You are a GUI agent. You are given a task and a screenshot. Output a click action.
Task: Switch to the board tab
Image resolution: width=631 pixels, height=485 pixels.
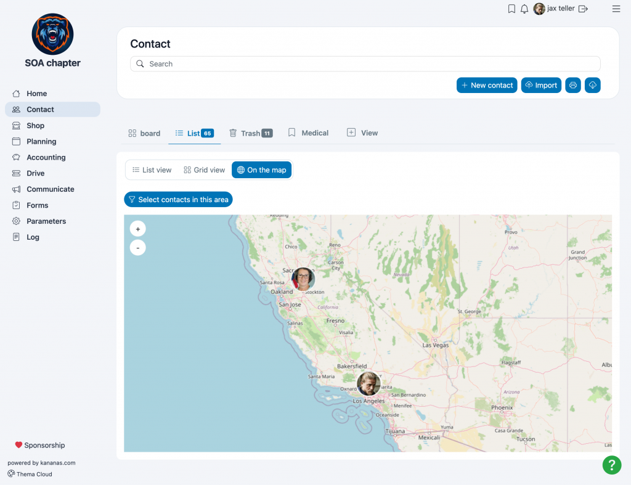click(144, 133)
